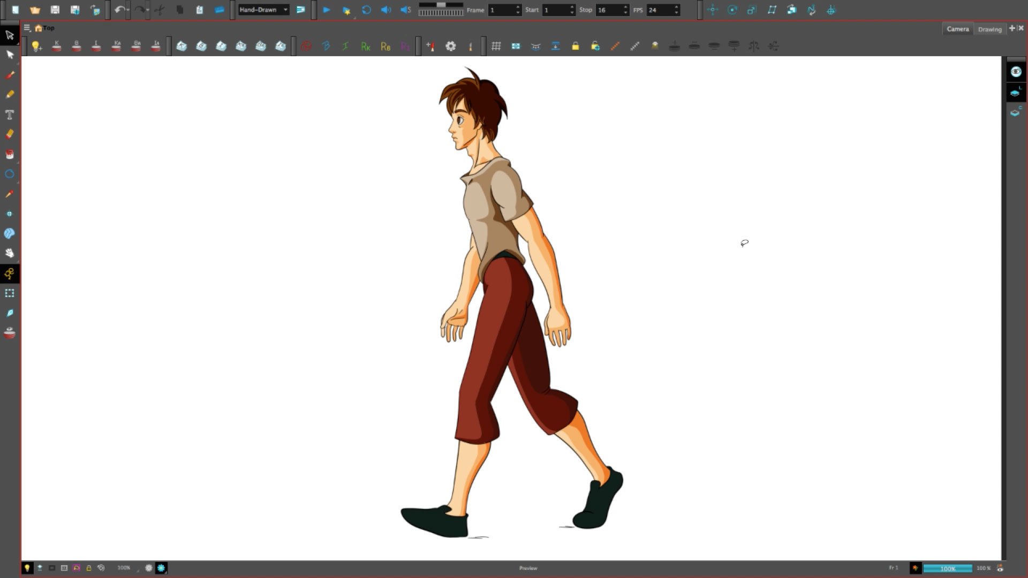Redo the last undone action

tap(139, 10)
